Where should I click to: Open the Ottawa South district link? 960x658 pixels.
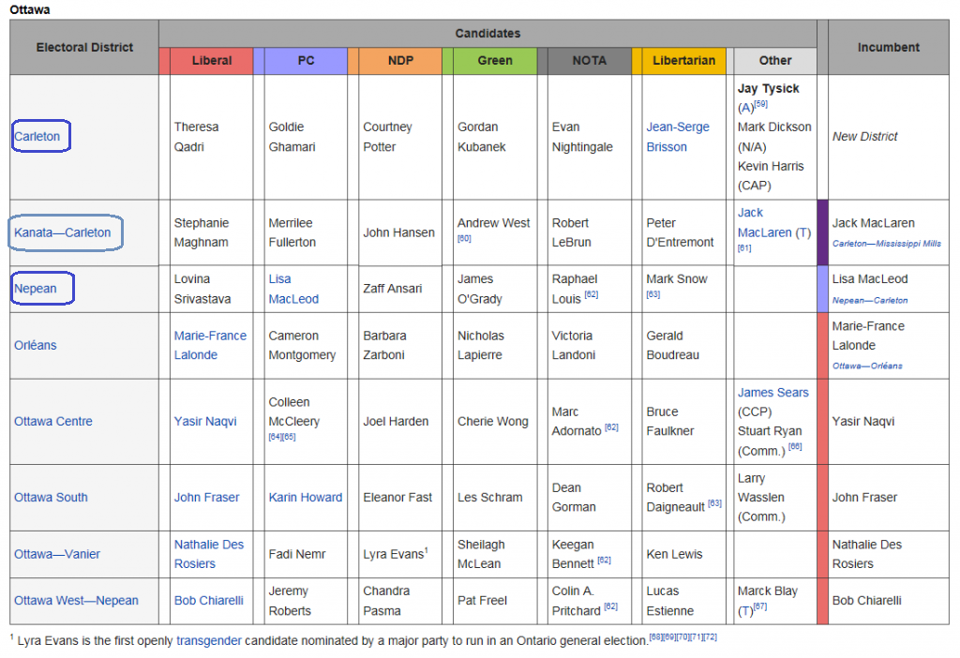click(x=51, y=497)
